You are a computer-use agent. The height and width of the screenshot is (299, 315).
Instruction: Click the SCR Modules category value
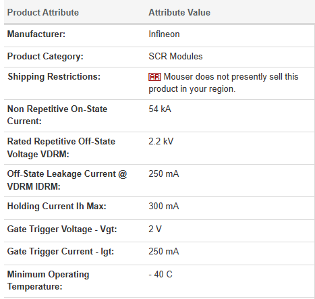tap(175, 56)
